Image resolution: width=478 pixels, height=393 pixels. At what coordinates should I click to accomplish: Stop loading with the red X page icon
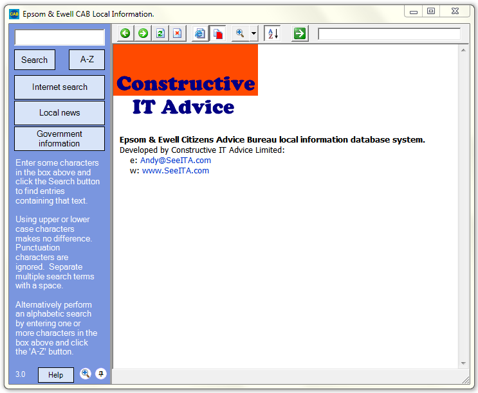tap(178, 33)
